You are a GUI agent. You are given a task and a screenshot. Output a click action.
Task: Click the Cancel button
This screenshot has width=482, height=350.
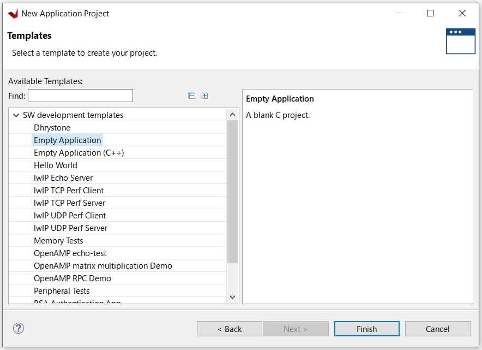[437, 329]
